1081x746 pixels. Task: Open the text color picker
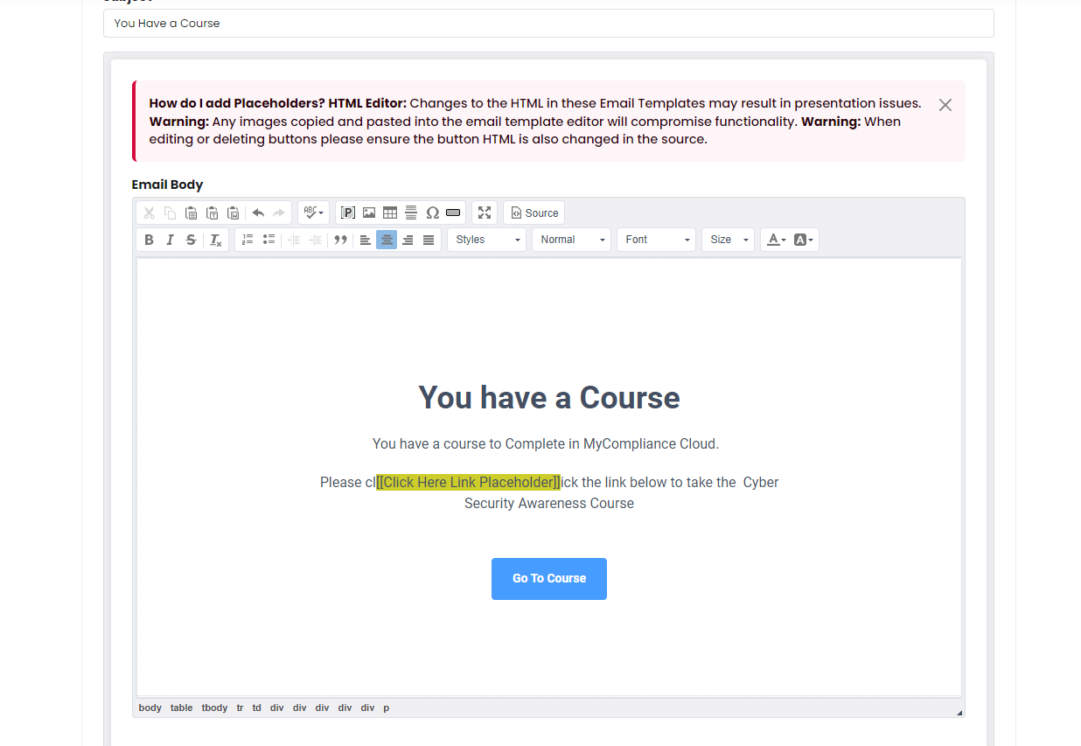point(777,240)
